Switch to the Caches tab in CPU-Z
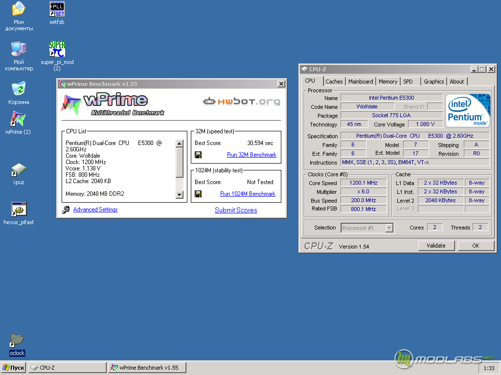 (x=334, y=82)
